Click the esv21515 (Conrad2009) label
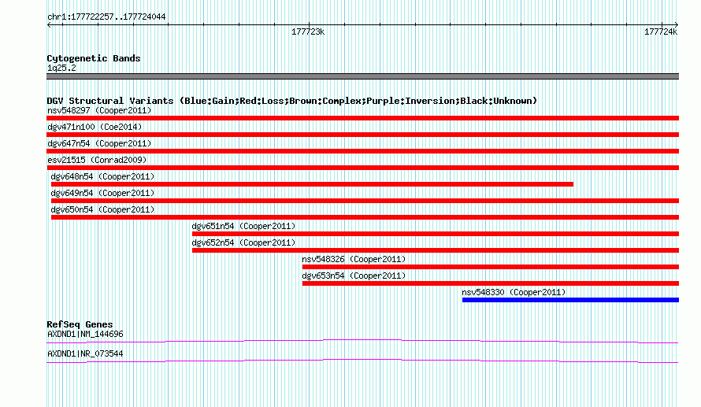701x407 pixels. [x=97, y=160]
